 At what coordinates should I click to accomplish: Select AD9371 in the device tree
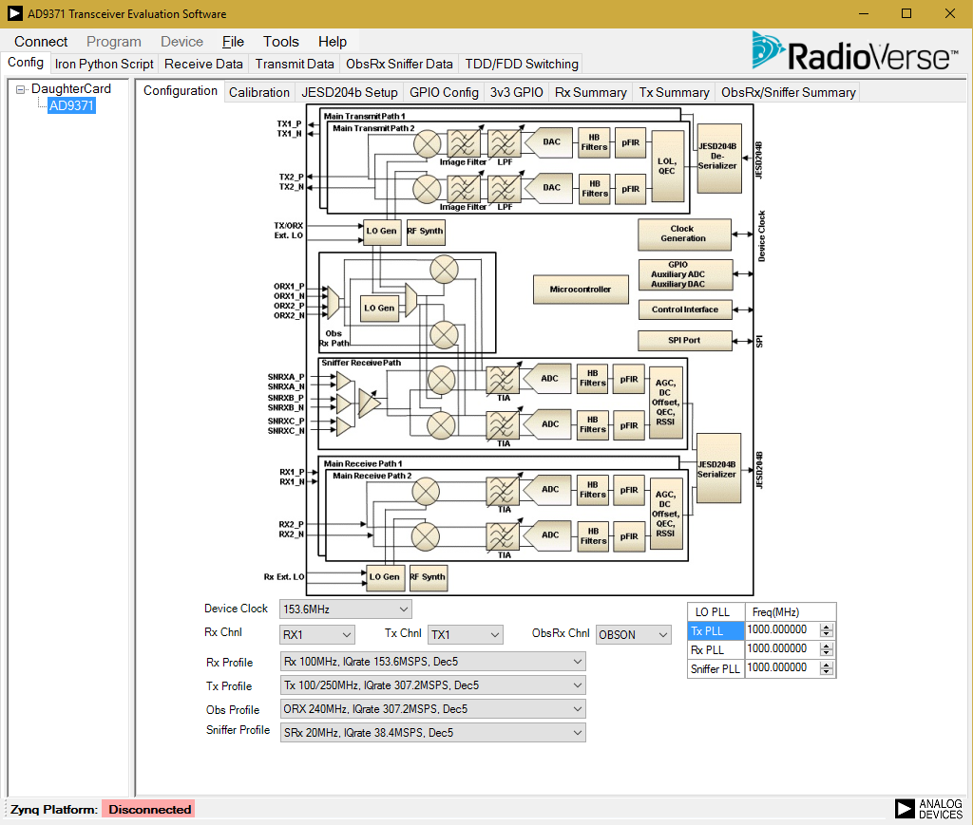71,105
